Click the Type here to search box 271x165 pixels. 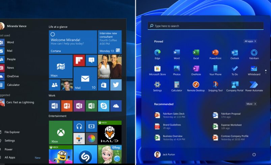coord(206,26)
